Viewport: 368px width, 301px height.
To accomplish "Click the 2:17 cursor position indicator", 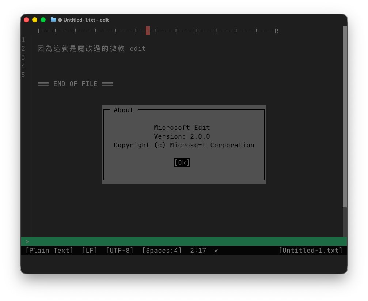I will (198, 251).
